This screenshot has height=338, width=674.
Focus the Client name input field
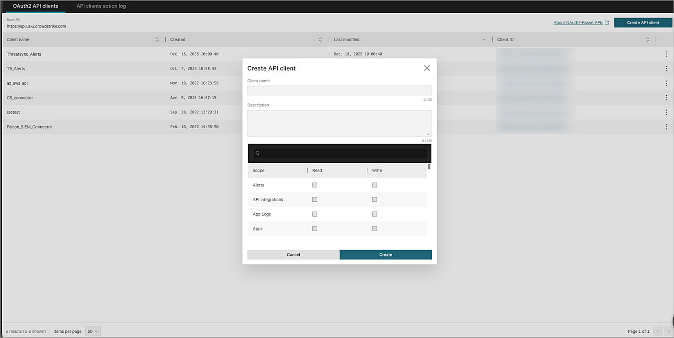pos(339,90)
